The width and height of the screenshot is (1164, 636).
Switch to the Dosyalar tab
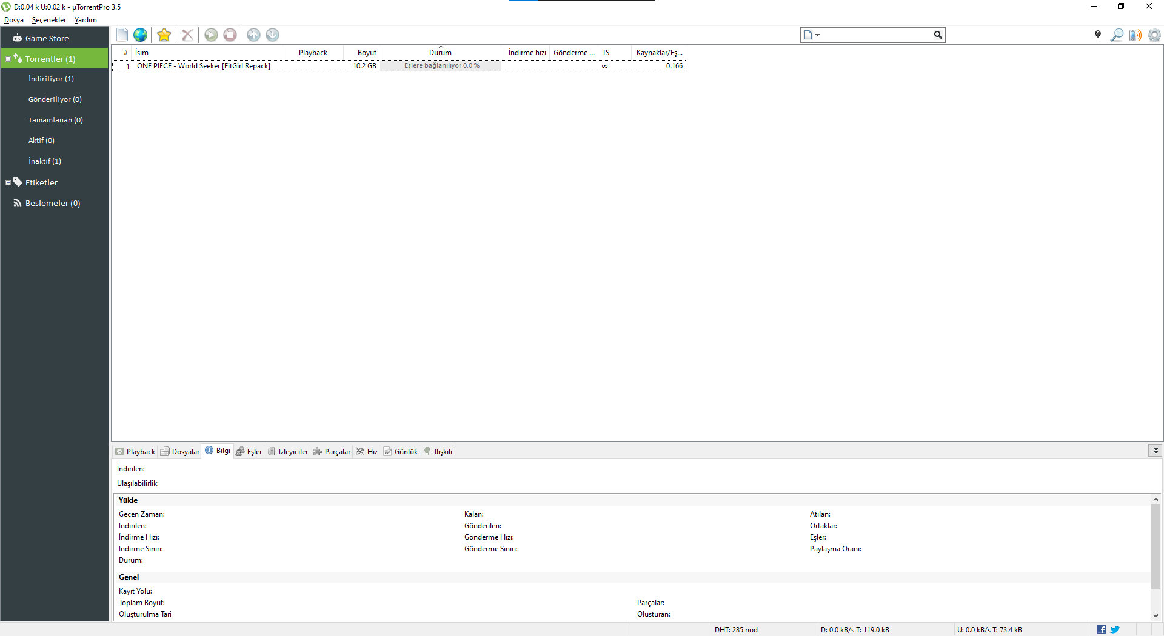(180, 452)
